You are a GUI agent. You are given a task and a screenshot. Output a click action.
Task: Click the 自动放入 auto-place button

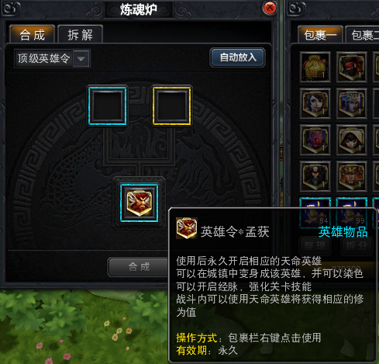click(238, 57)
